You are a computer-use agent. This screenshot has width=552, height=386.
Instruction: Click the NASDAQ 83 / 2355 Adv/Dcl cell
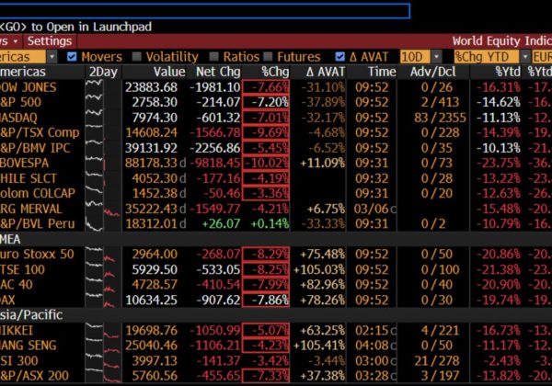point(440,118)
